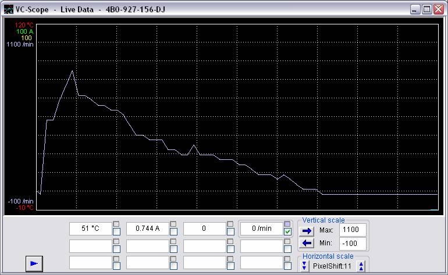Maximize the VC-Scope window
Viewport: 448px width, 275px height.
point(426,10)
